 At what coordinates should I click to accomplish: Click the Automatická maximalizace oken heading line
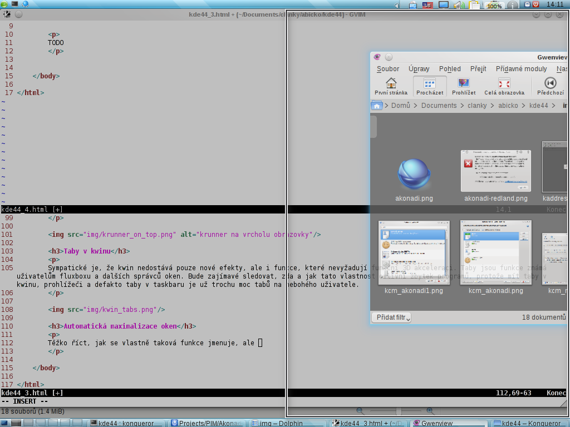(x=122, y=326)
